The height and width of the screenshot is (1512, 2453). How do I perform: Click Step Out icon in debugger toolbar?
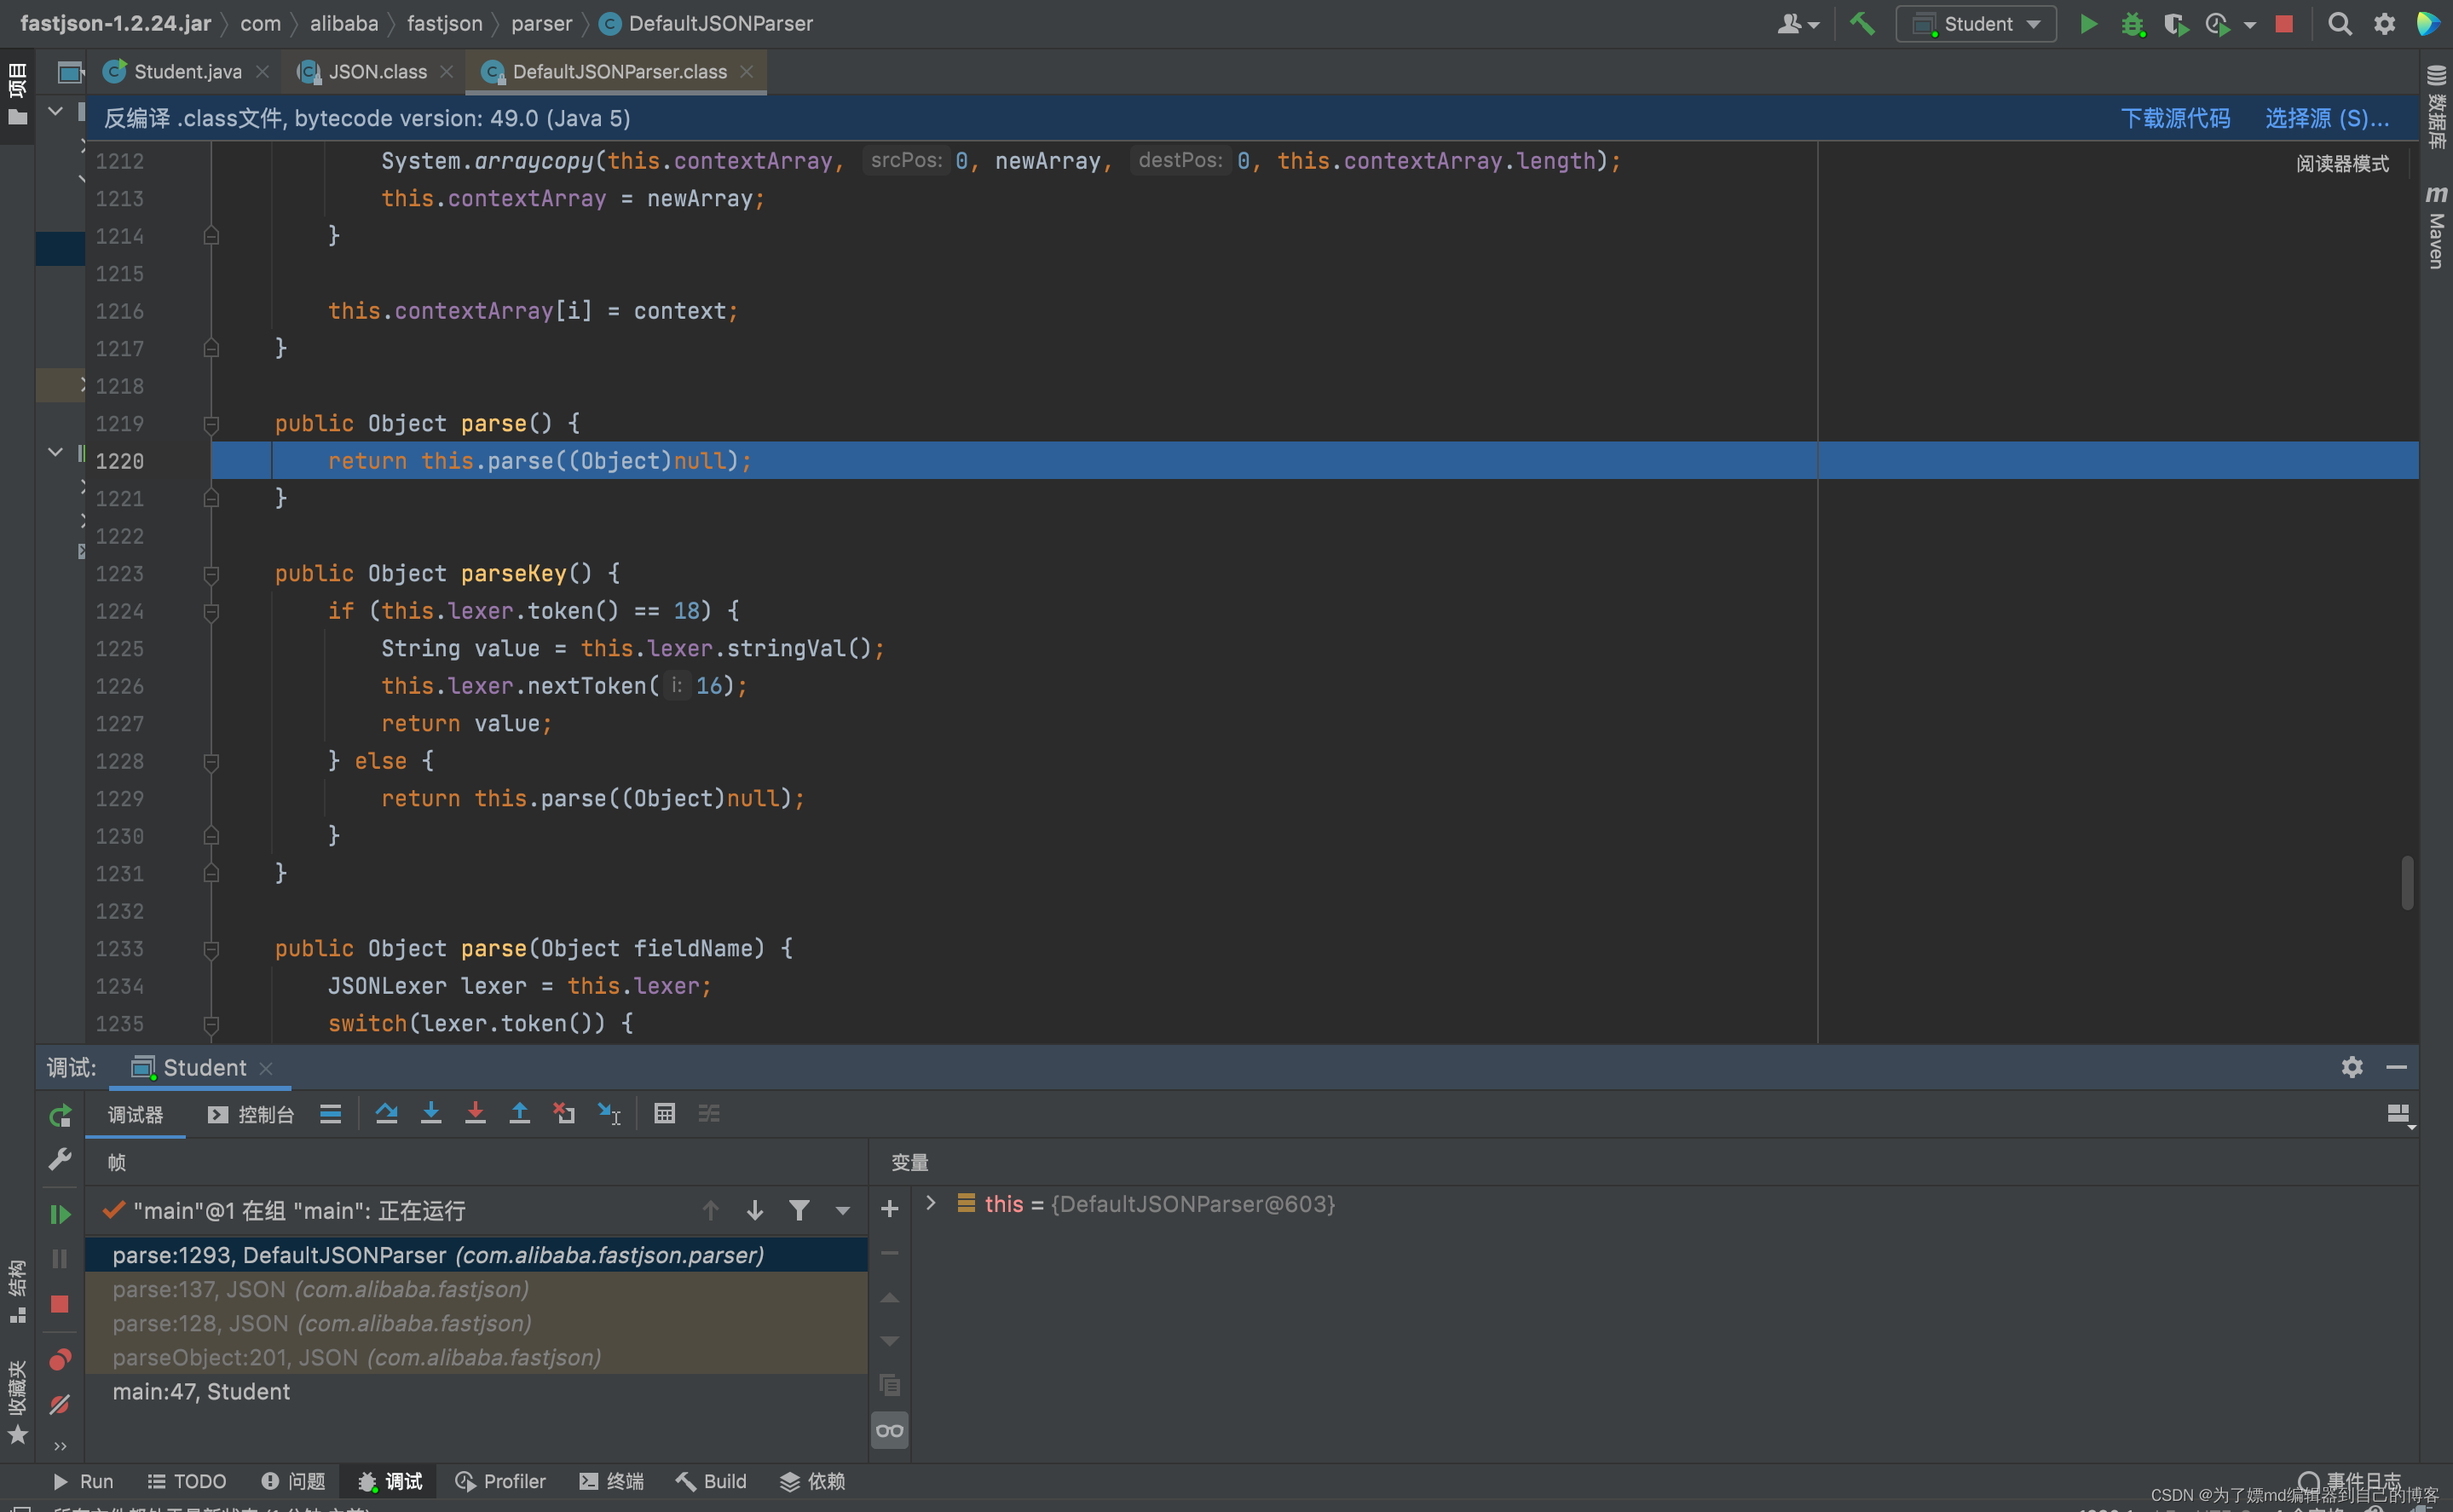[520, 1113]
